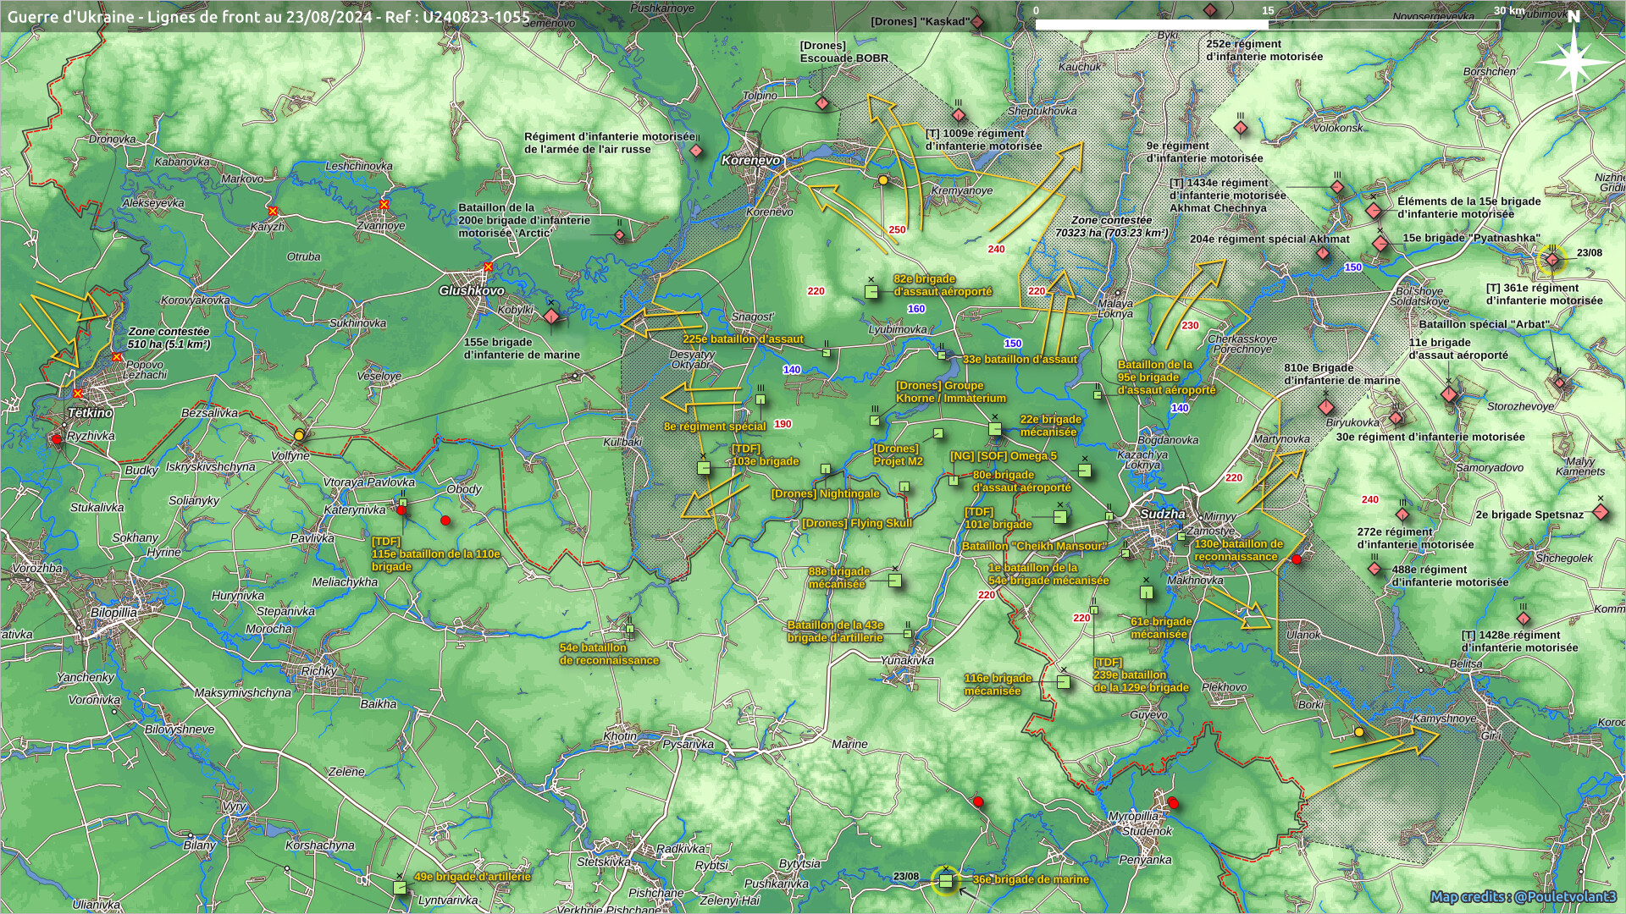Click the bridge strike marker at Glushkovo
Image resolution: width=1626 pixels, height=914 pixels.
(488, 267)
